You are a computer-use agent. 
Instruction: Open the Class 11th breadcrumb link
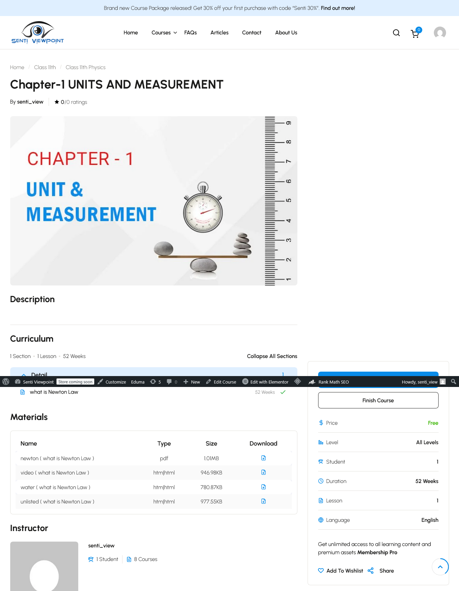(45, 67)
